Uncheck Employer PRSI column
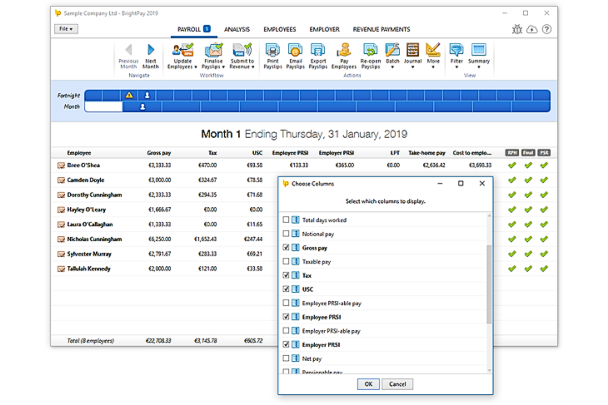608x405 pixels. 286,345
